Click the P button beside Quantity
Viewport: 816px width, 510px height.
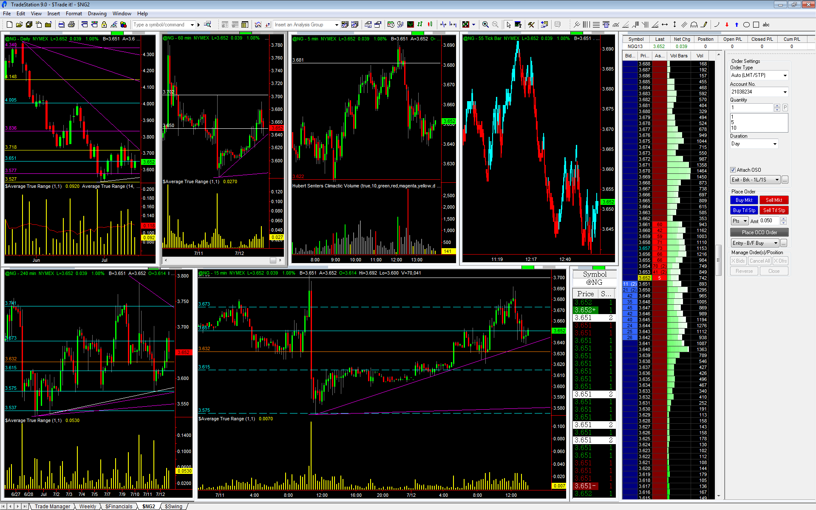(785, 108)
